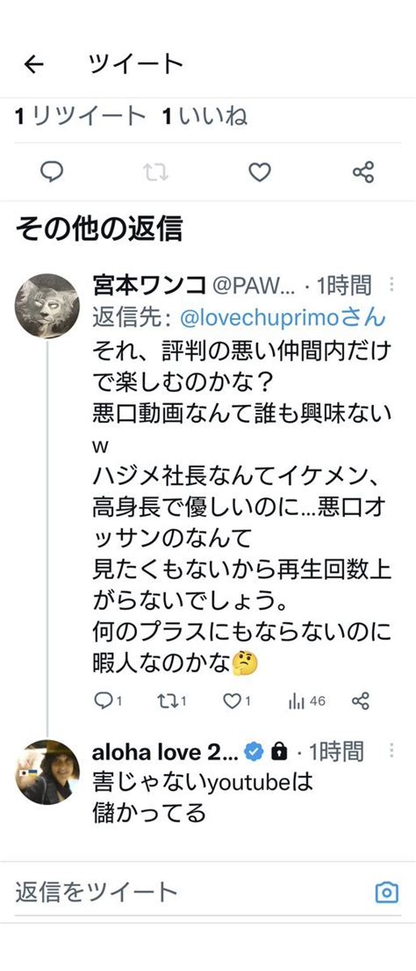Share 宮本ワンコ's reply
Image resolution: width=416 pixels, height=971 pixels.
point(361,701)
